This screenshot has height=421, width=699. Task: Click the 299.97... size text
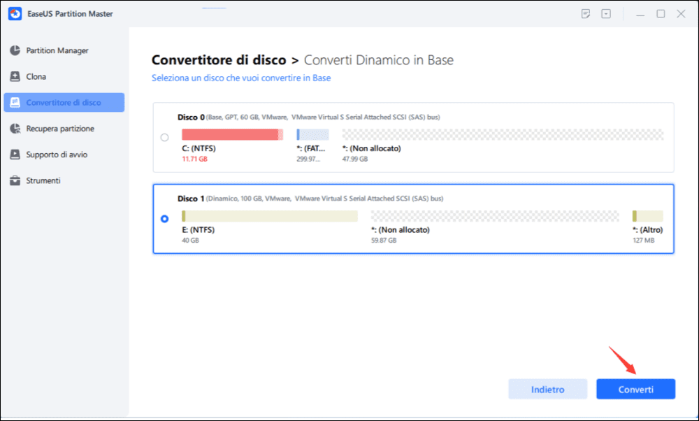[308, 159]
